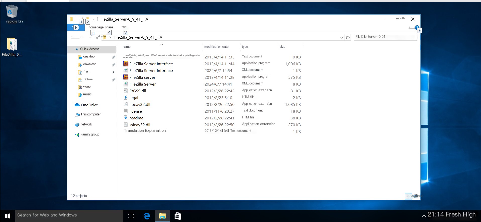Select the Translation Explanation file
The height and width of the screenshot is (222, 481).
[x=145, y=131]
